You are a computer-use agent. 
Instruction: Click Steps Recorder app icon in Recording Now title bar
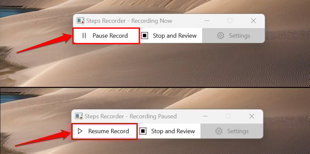click(x=81, y=21)
